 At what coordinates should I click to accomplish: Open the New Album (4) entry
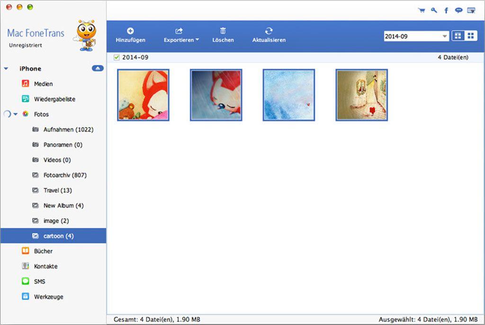pyautogui.click(x=63, y=205)
